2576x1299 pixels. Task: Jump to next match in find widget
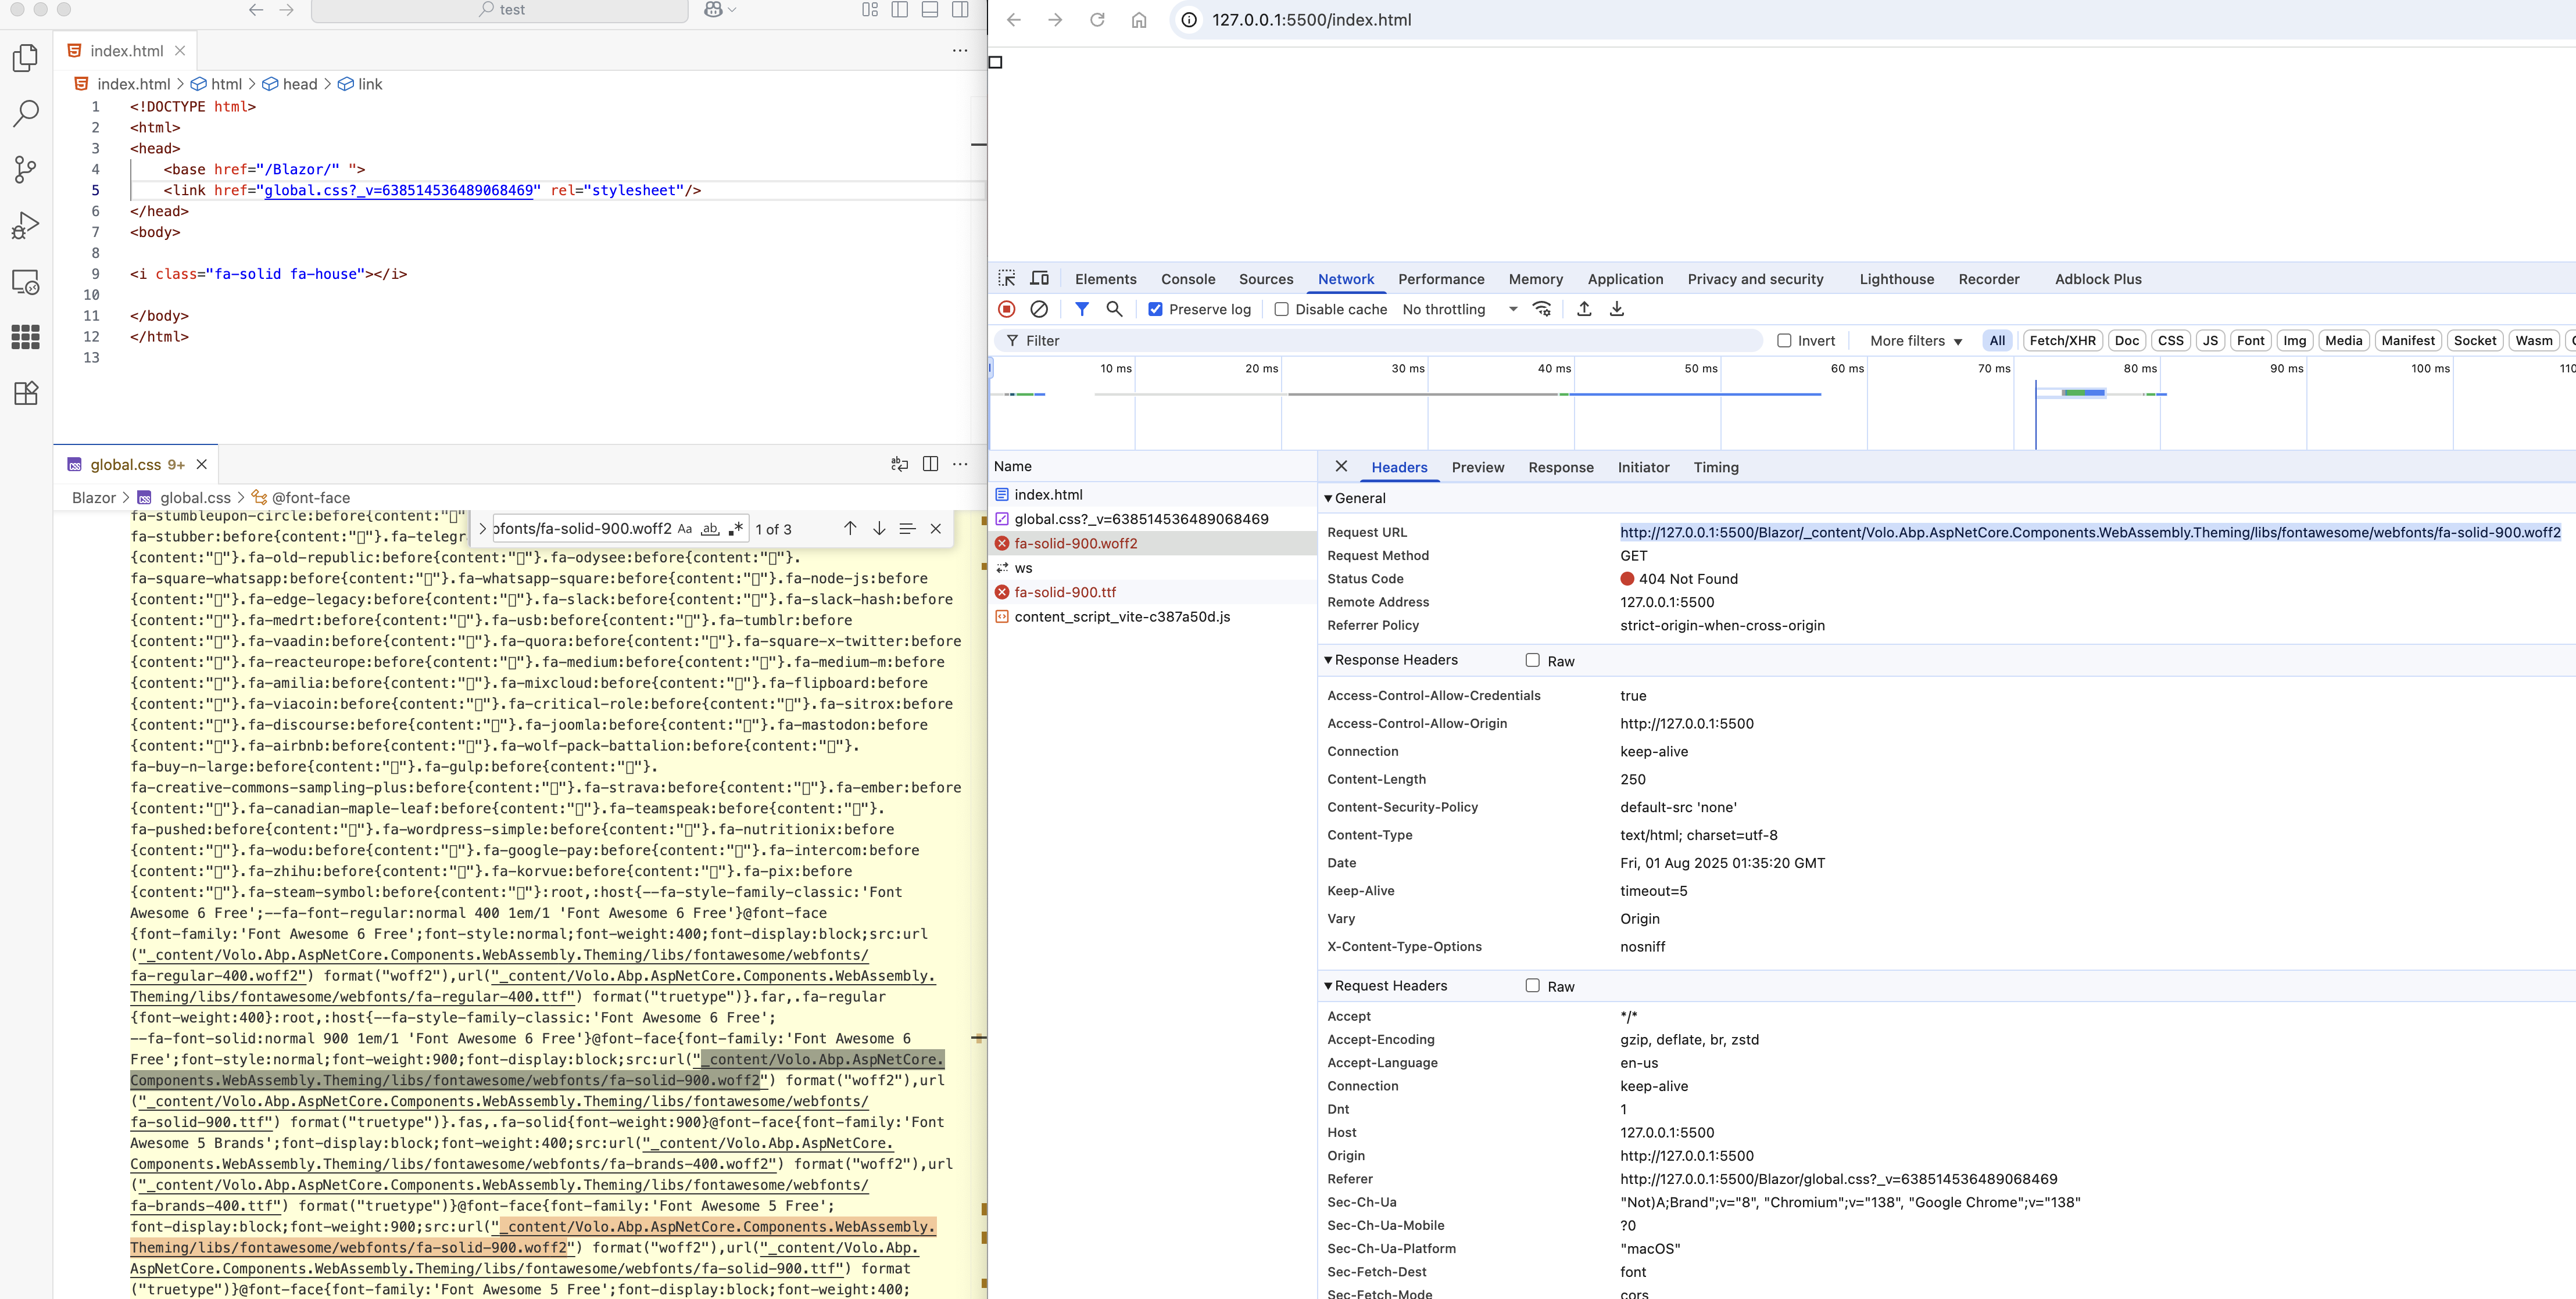(x=879, y=529)
